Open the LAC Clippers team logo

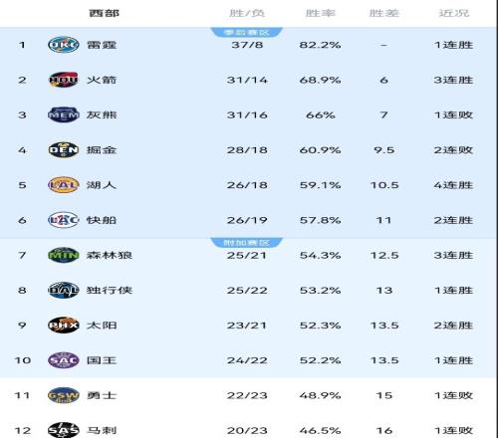tap(64, 220)
